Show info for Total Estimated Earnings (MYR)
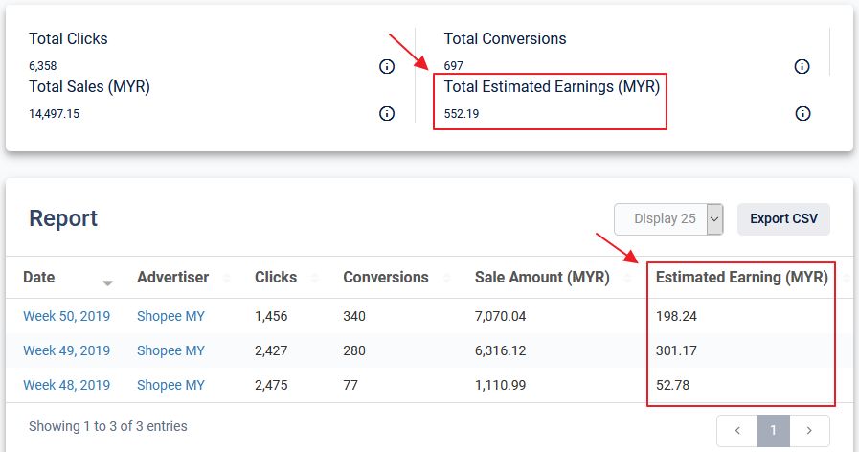859x452 pixels. [x=802, y=113]
